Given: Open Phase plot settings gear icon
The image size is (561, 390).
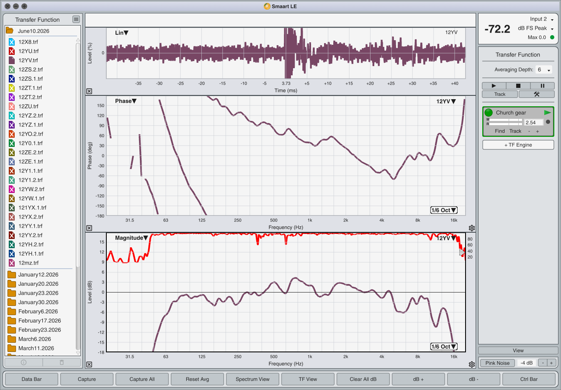Looking at the screenshot, I should click(472, 228).
